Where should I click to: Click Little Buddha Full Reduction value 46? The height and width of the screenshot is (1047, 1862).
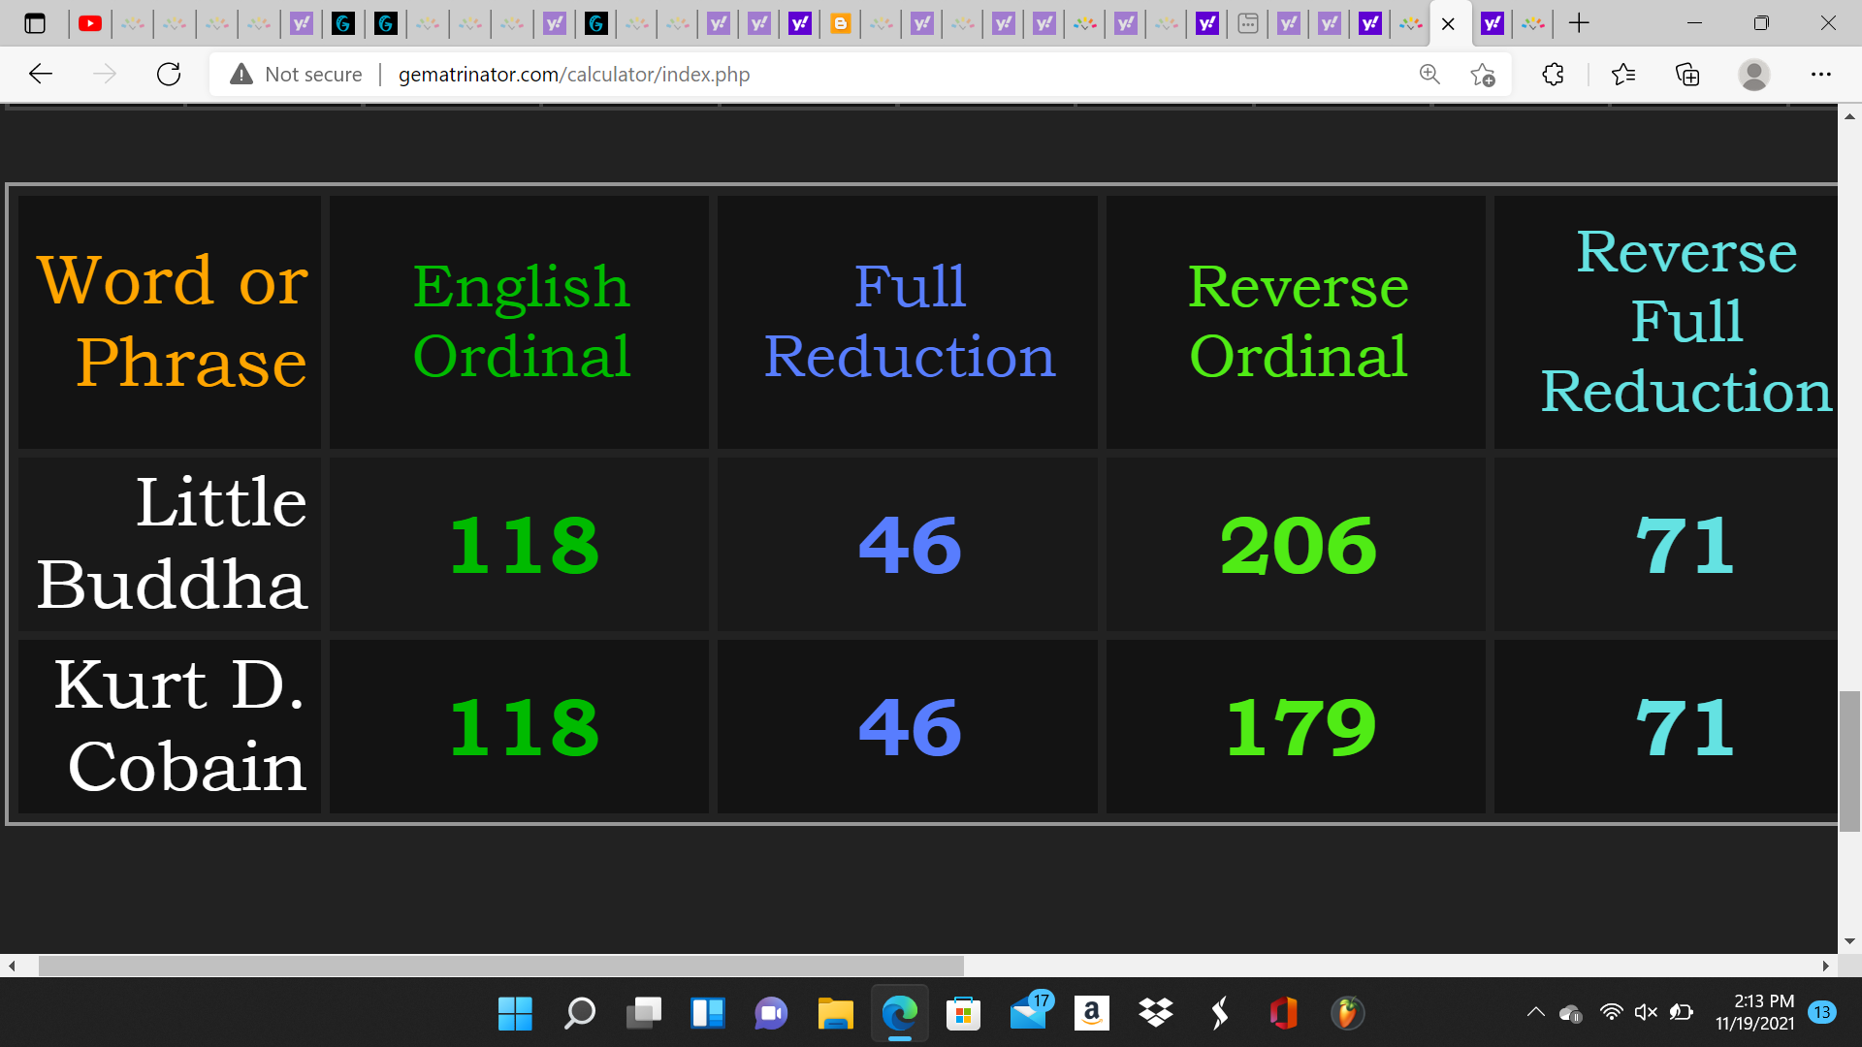910,546
